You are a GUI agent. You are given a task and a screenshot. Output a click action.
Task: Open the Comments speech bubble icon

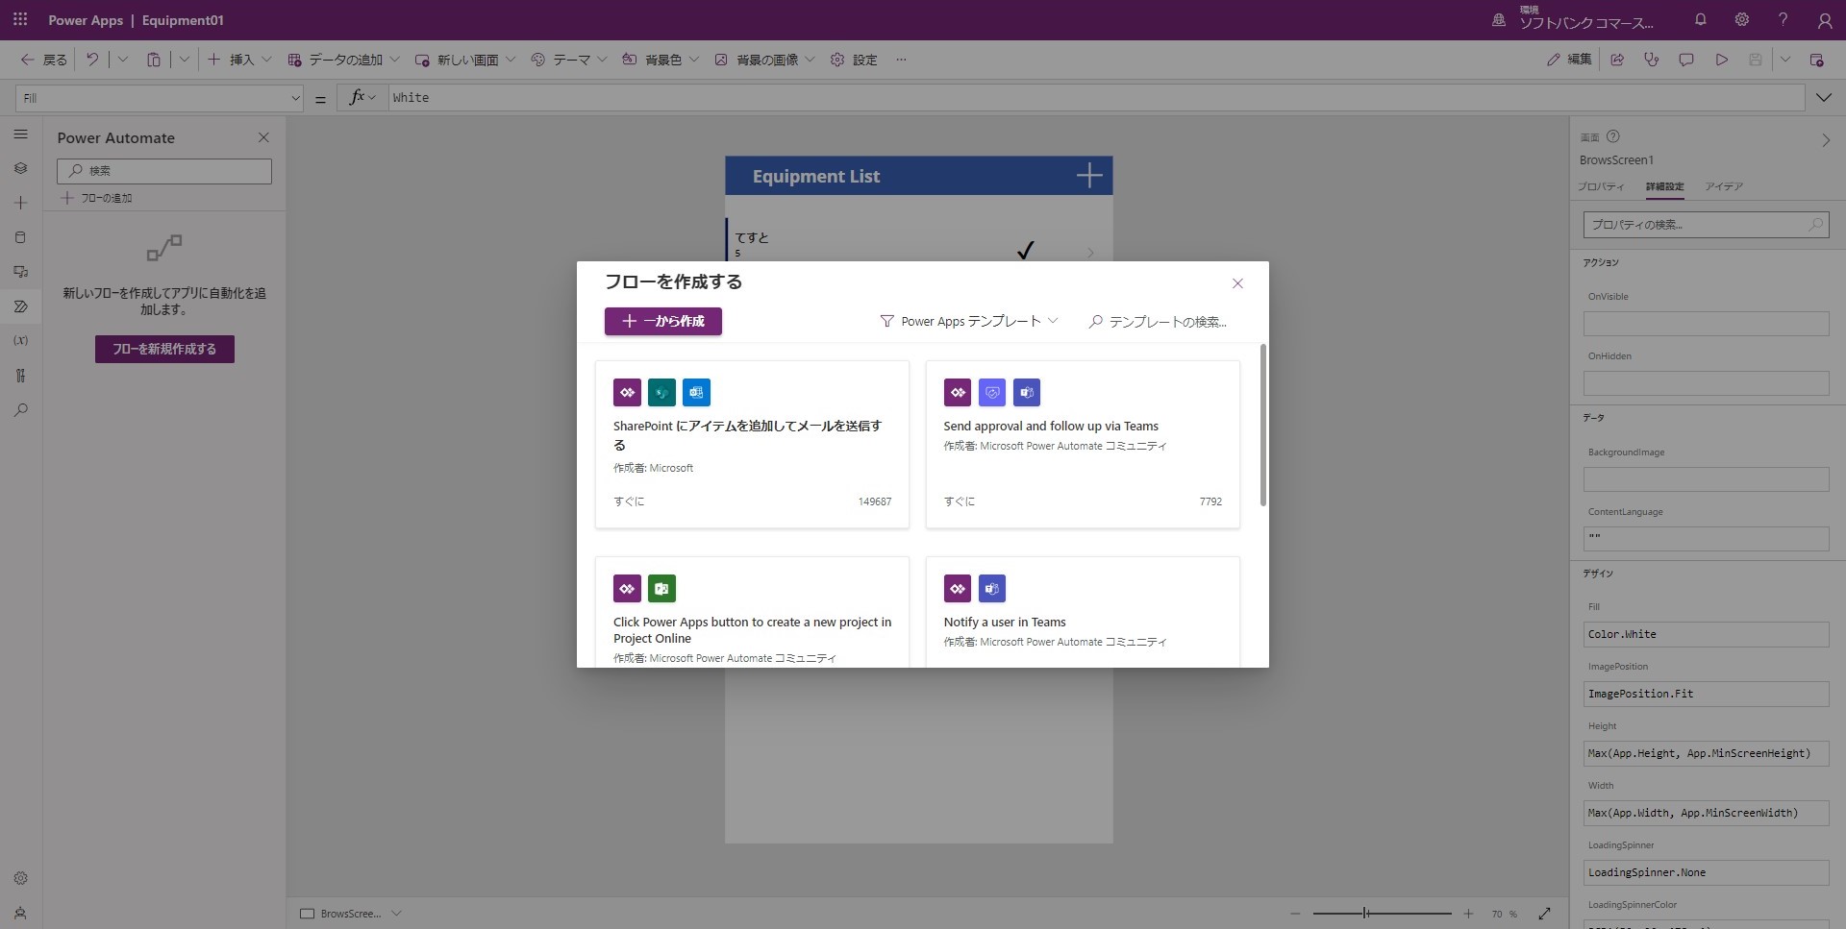[1685, 60]
